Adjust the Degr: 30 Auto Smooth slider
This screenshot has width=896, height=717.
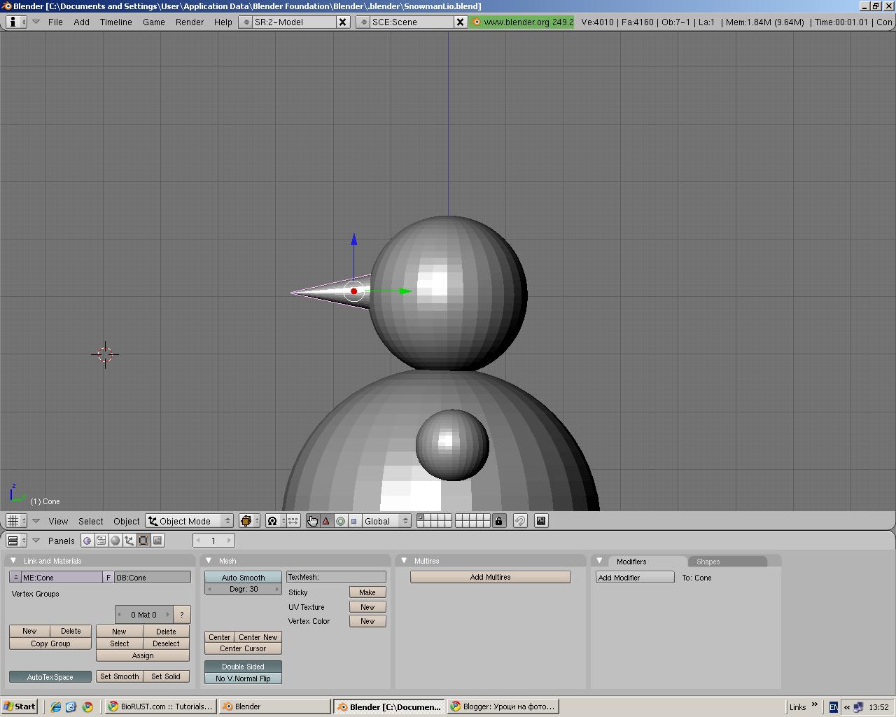click(x=242, y=589)
